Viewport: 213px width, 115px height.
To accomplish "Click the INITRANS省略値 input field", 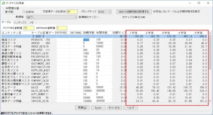I will coord(62,28).
